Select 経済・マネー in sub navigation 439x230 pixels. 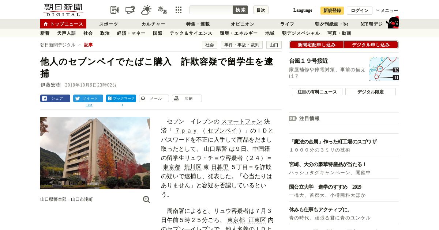pyautogui.click(x=132, y=33)
